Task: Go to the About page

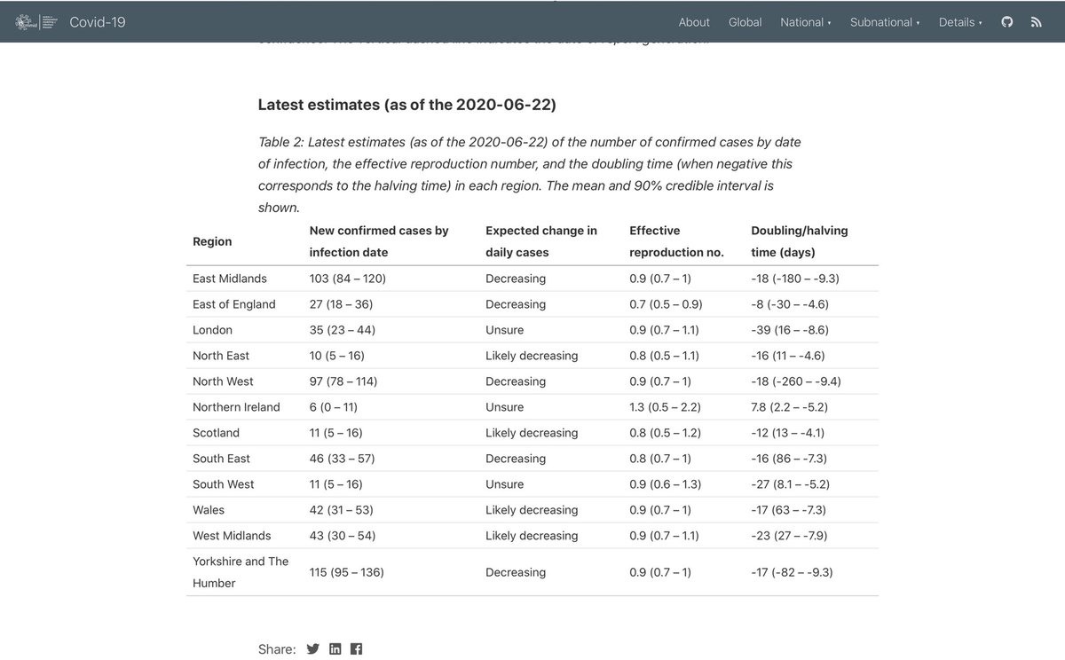Action: pos(694,22)
